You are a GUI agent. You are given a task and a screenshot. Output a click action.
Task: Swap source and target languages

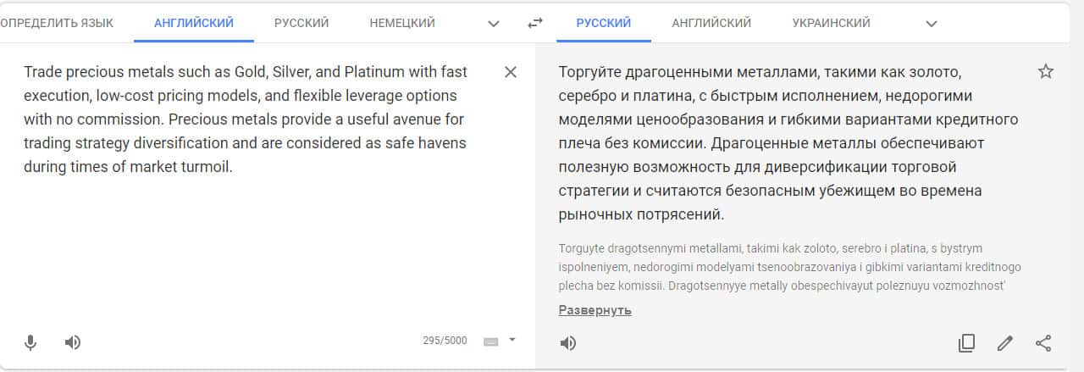(x=534, y=23)
